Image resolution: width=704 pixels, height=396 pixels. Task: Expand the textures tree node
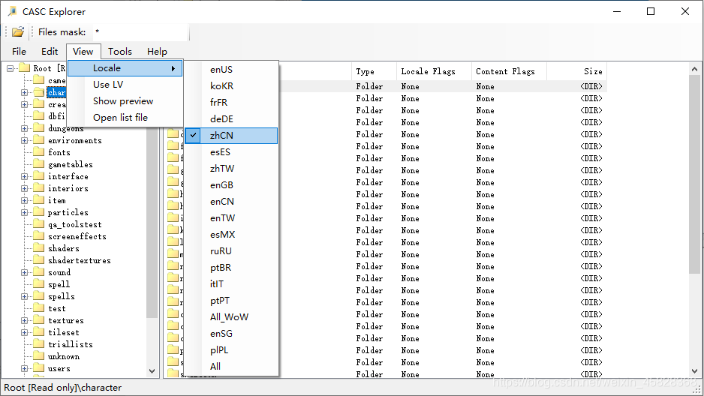click(x=24, y=320)
